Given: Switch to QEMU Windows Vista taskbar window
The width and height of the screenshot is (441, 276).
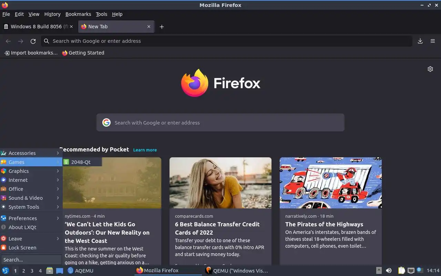Looking at the screenshot, I should coord(237,270).
